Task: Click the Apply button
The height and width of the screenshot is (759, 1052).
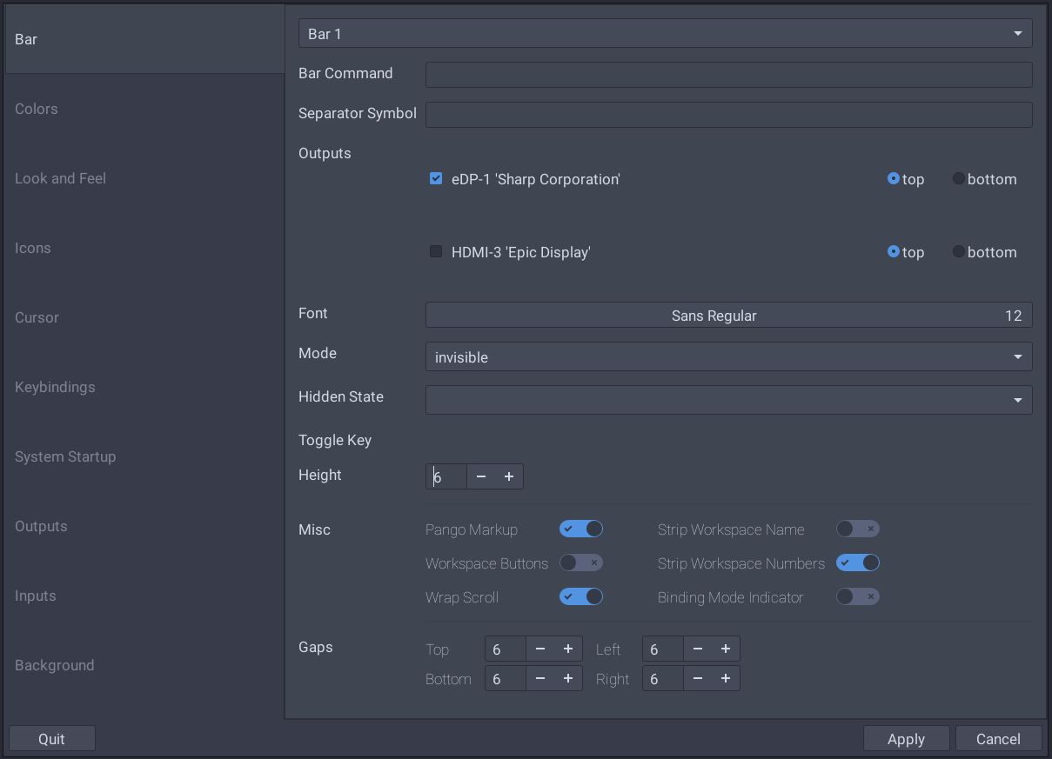Action: click(906, 738)
